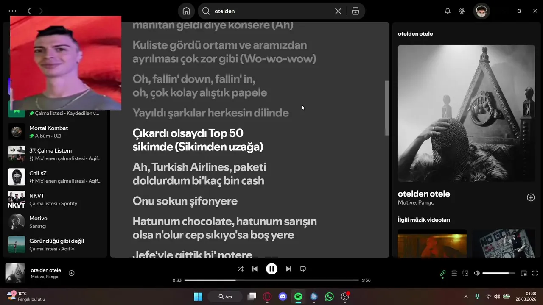Skip to the next track

pos(288,269)
